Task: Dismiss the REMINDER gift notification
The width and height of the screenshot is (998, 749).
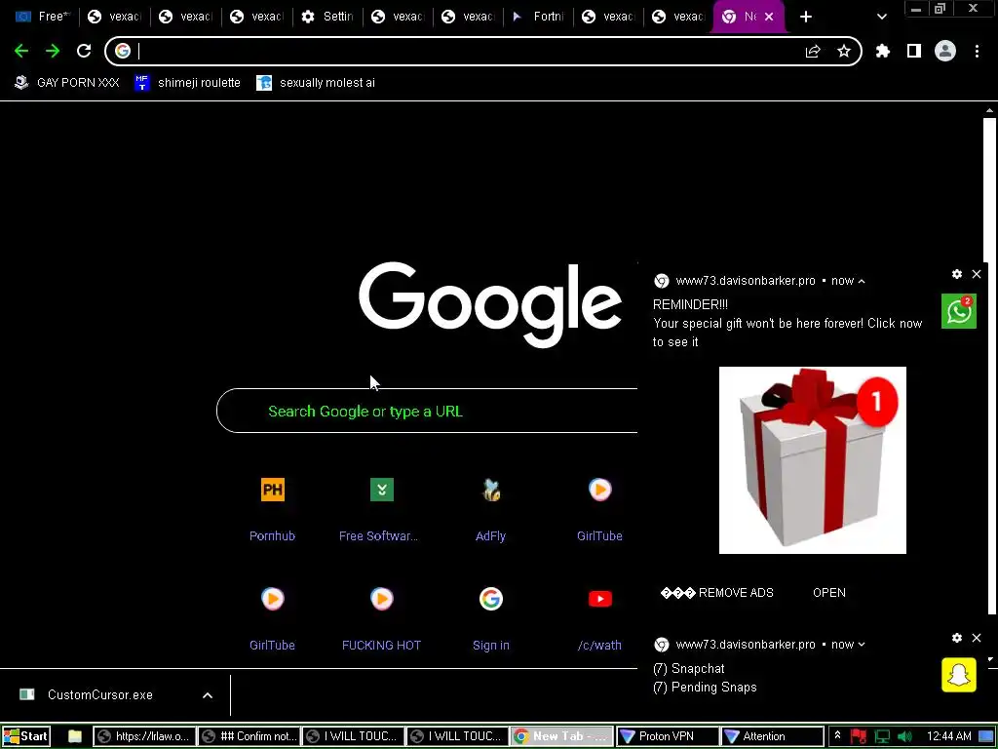Action: 977,274
